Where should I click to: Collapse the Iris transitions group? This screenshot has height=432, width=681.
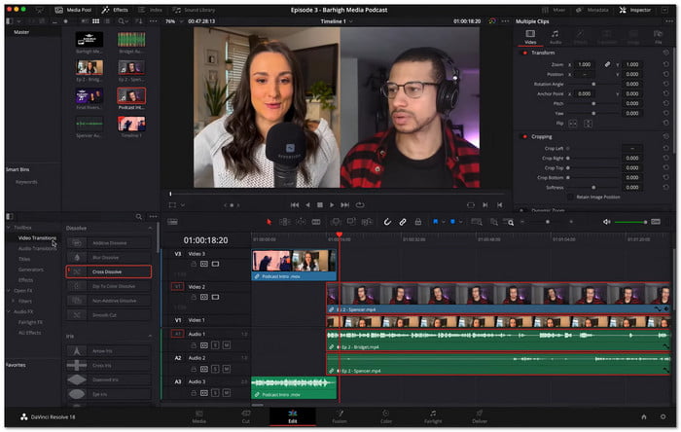150,336
